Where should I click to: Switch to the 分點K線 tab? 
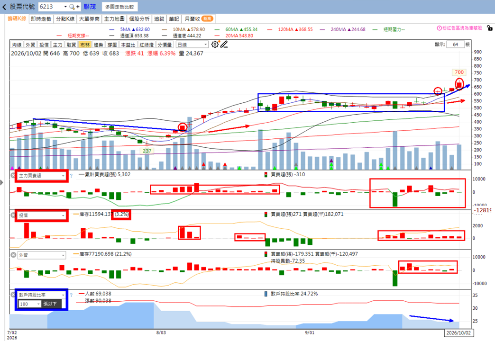click(65, 19)
